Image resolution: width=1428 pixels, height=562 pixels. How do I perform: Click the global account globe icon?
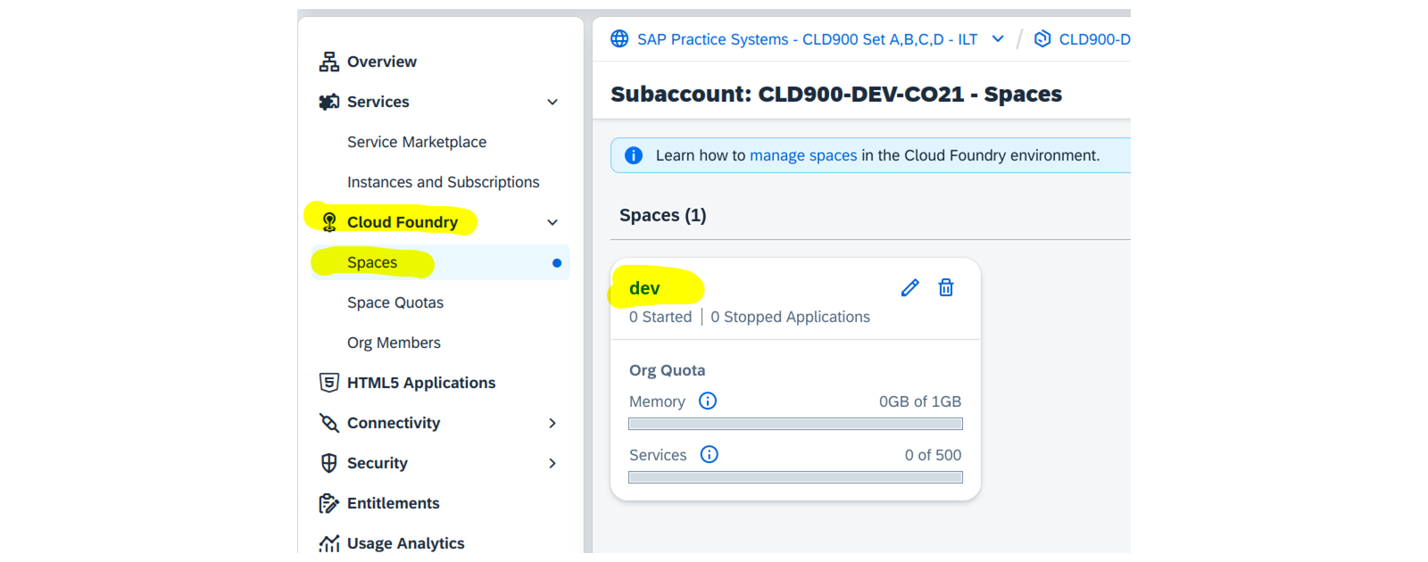coord(619,38)
